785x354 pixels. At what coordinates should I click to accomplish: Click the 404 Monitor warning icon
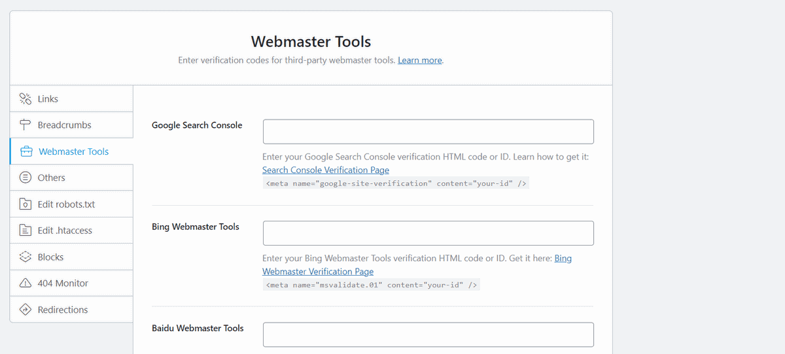tap(26, 283)
